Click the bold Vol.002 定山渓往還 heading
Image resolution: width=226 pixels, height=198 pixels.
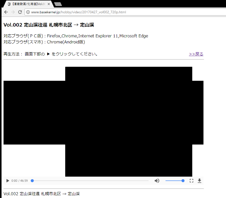[48, 25]
